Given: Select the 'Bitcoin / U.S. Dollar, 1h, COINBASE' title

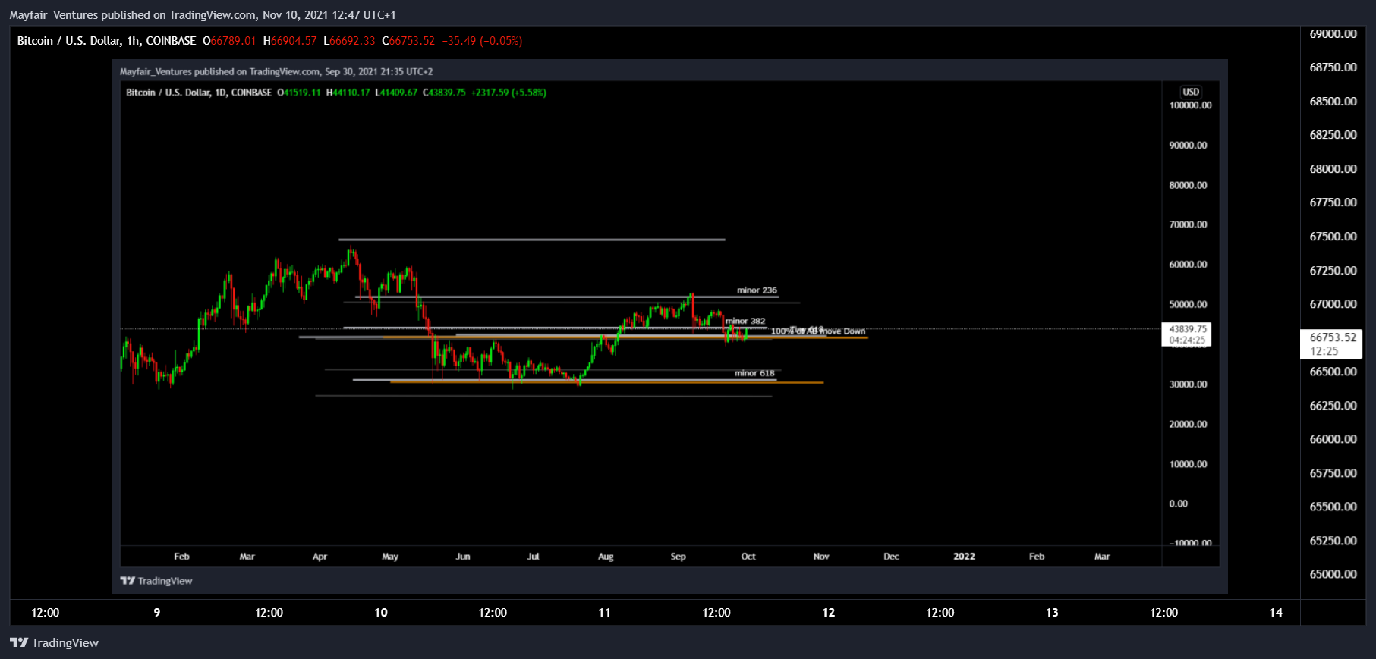Looking at the screenshot, I should click(x=106, y=41).
